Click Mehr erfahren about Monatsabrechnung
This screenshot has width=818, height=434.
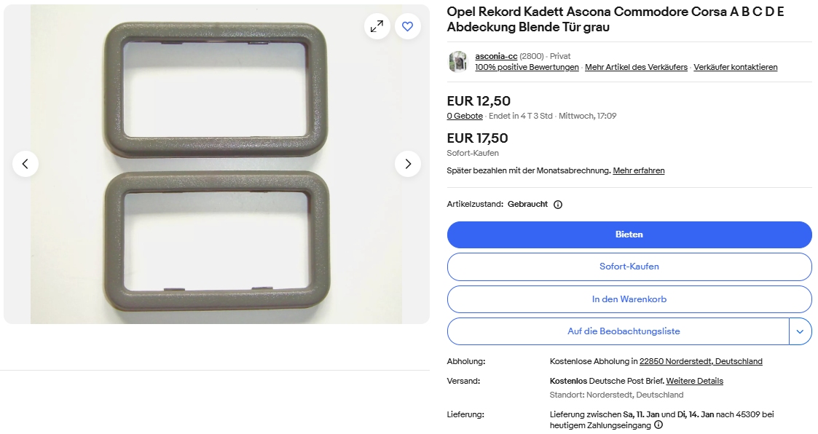point(639,170)
